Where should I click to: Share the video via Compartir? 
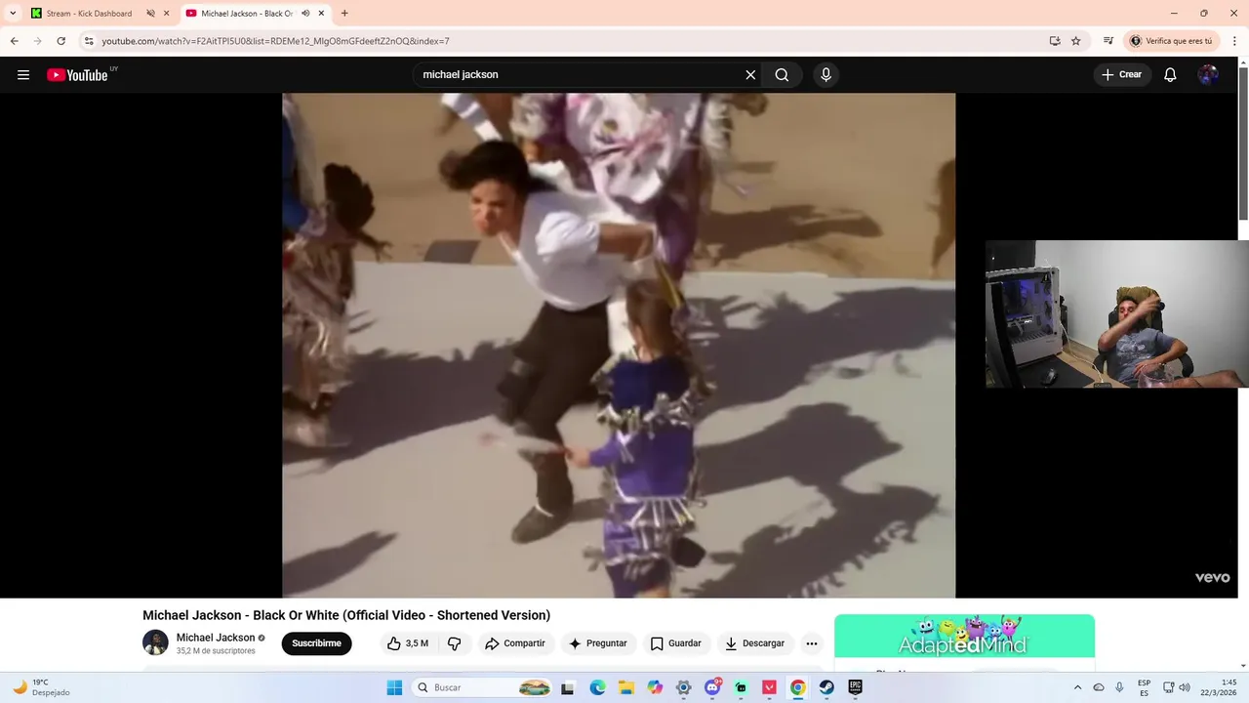(515, 643)
